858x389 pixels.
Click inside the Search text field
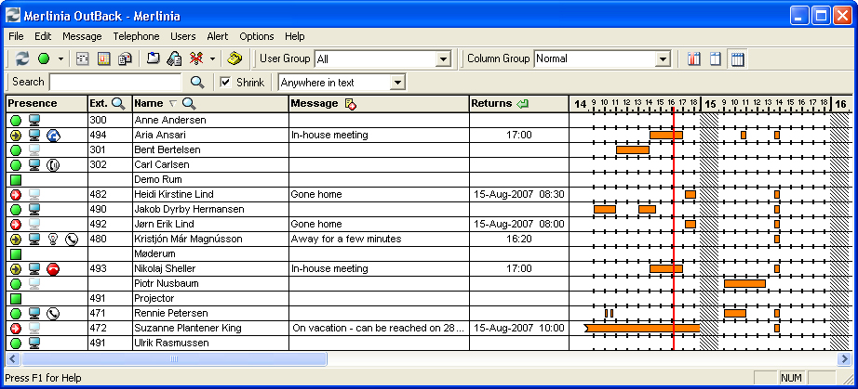[114, 83]
